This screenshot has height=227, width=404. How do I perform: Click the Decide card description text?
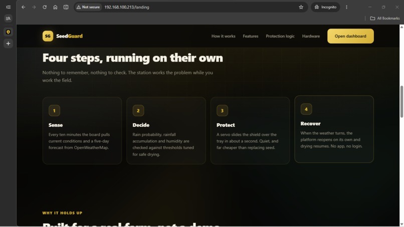click(x=163, y=144)
